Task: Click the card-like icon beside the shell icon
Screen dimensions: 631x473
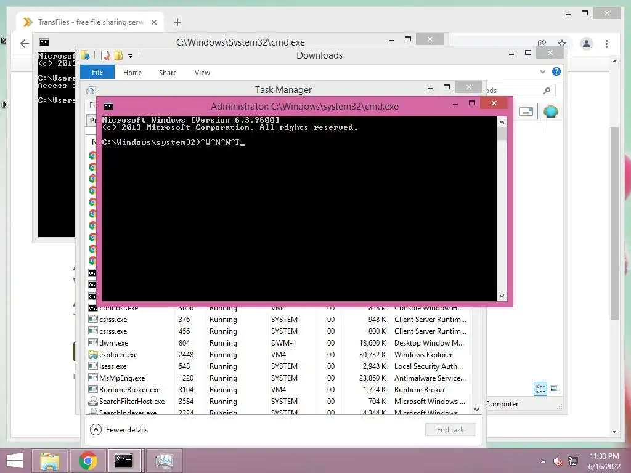Action: point(526,111)
